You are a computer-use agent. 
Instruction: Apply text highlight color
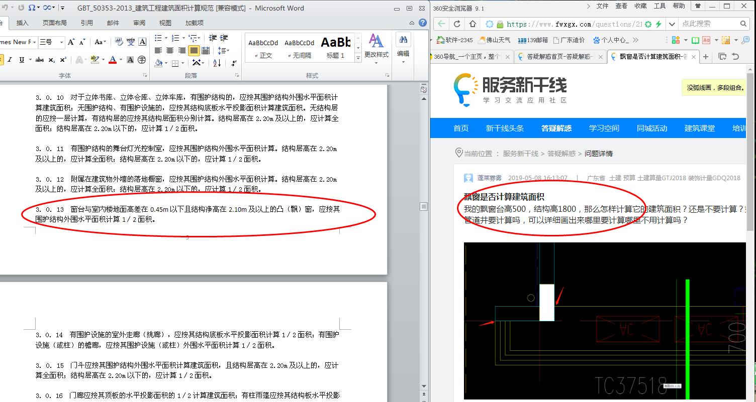point(96,60)
